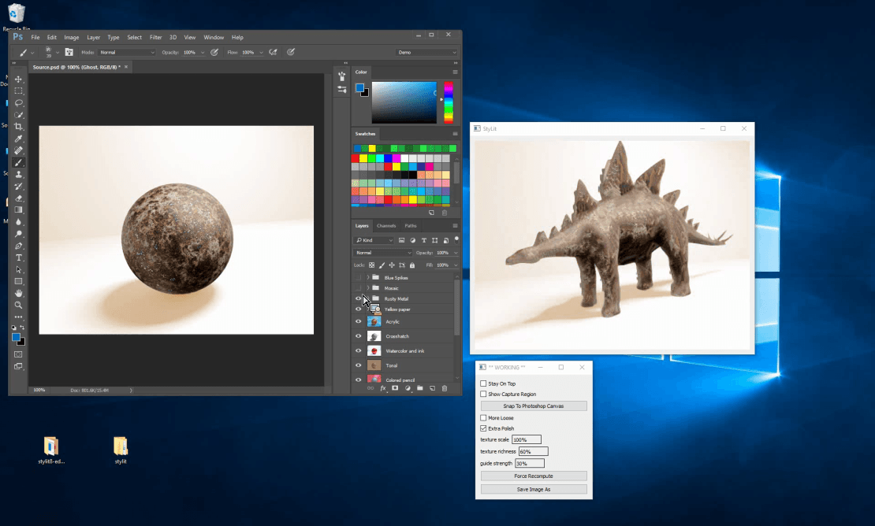875x526 pixels.
Task: Select the Crop tool
Action: tap(18, 127)
